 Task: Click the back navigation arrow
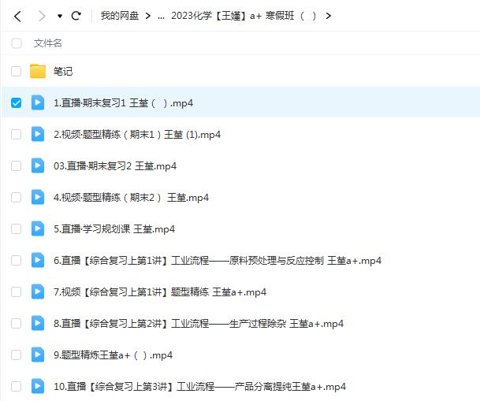[18, 16]
